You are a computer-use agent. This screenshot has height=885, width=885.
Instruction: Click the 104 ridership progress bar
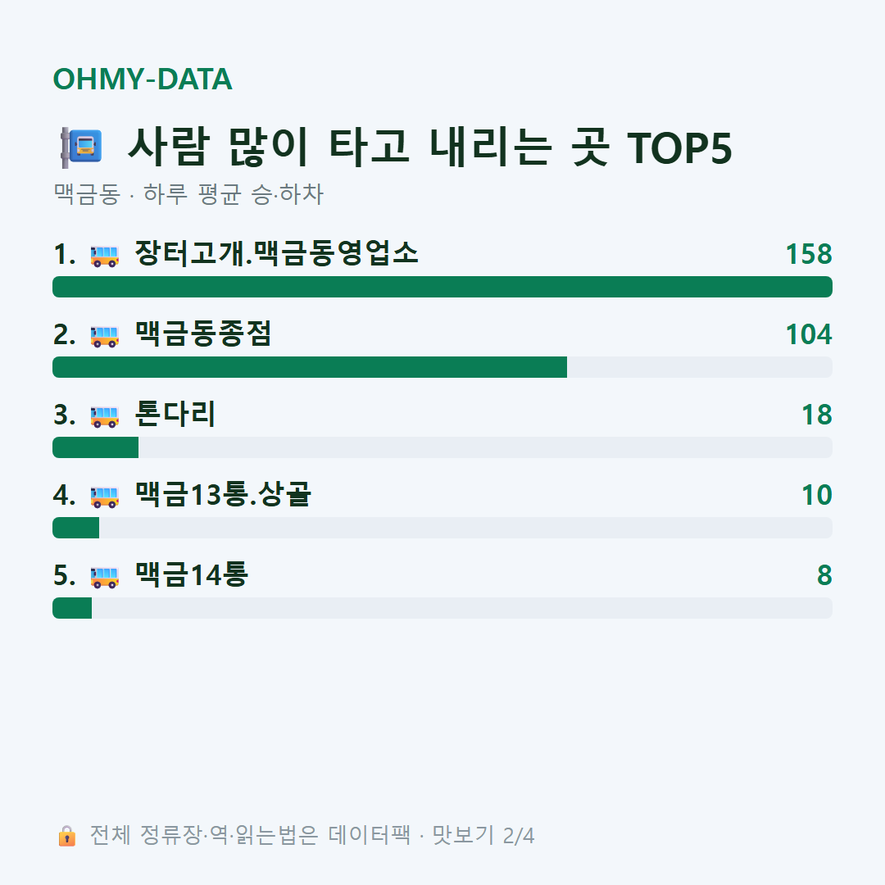click(442, 367)
